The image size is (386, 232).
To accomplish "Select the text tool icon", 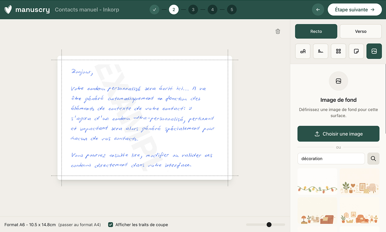I will (303, 51).
